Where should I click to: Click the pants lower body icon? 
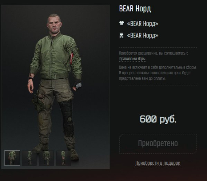point(121,35)
